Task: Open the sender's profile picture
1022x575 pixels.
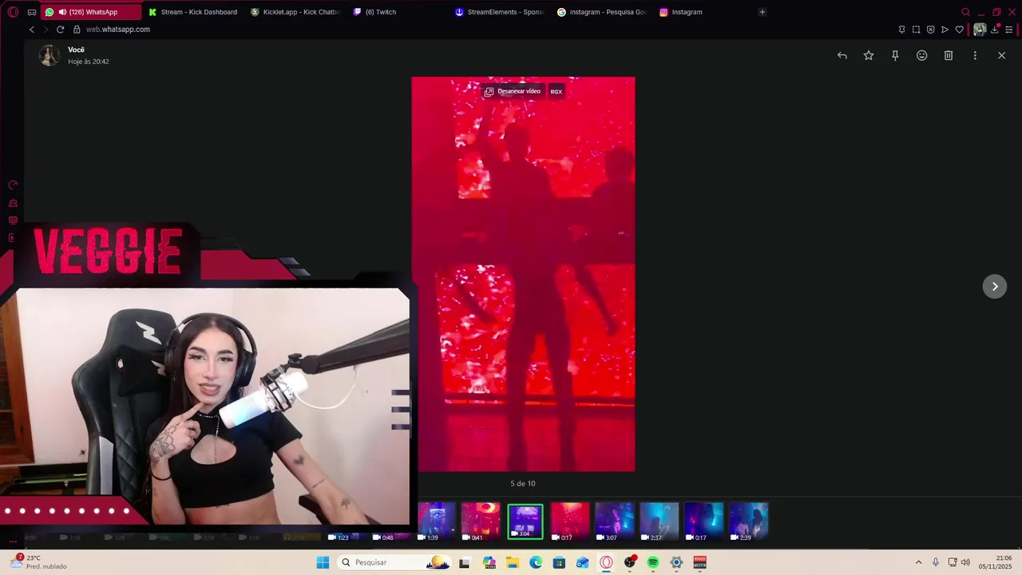Action: tap(50, 55)
